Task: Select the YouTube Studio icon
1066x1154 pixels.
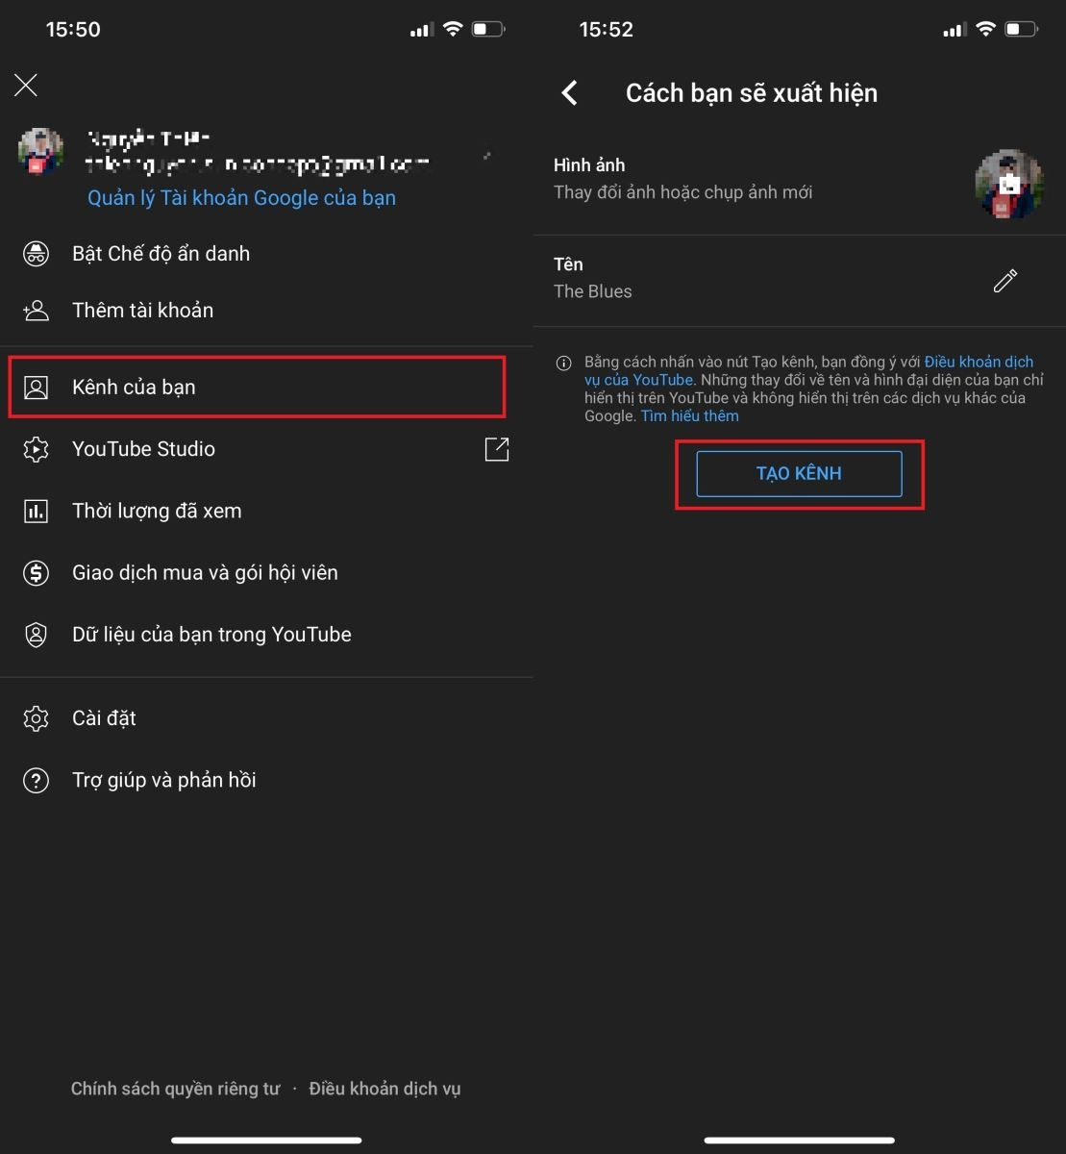Action: coord(36,449)
